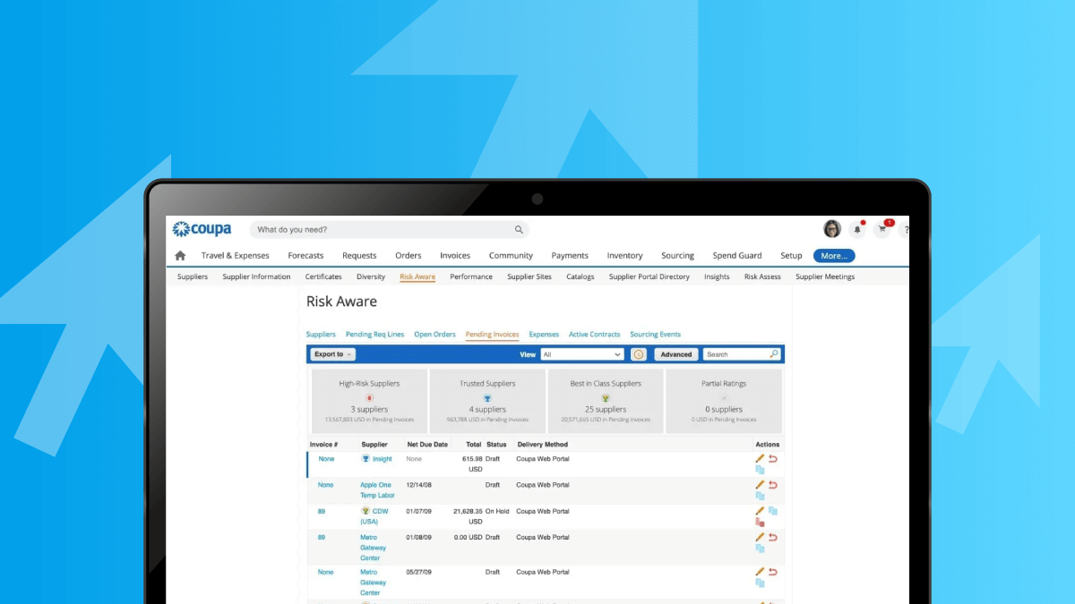Open the Apple One Temp Labor link
The image size is (1075, 604).
(377, 490)
